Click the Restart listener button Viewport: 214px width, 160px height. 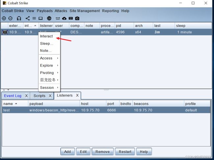pyautogui.click(x=125, y=151)
